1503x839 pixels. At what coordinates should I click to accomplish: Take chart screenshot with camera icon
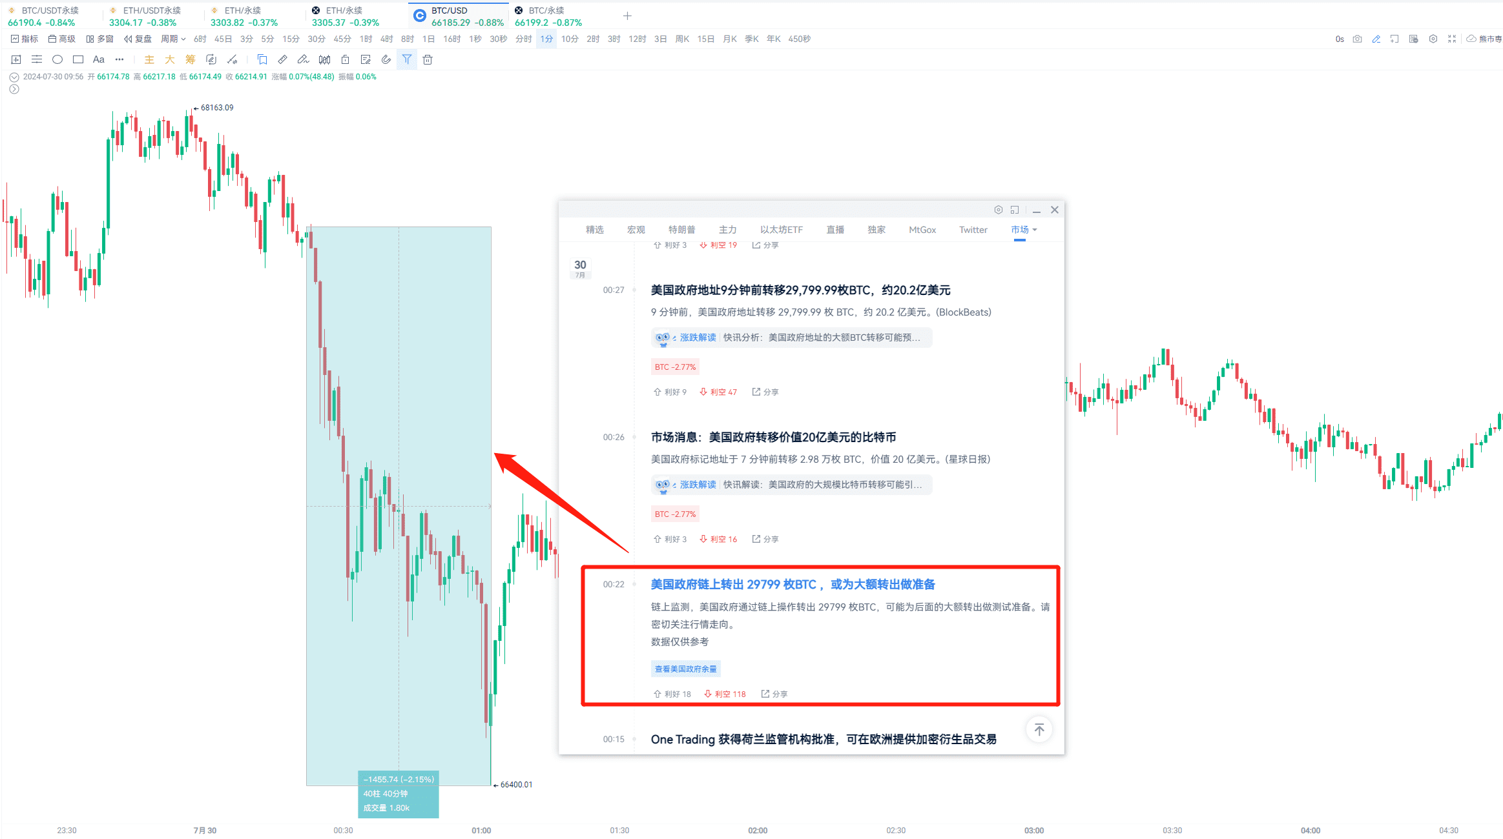(x=1357, y=39)
